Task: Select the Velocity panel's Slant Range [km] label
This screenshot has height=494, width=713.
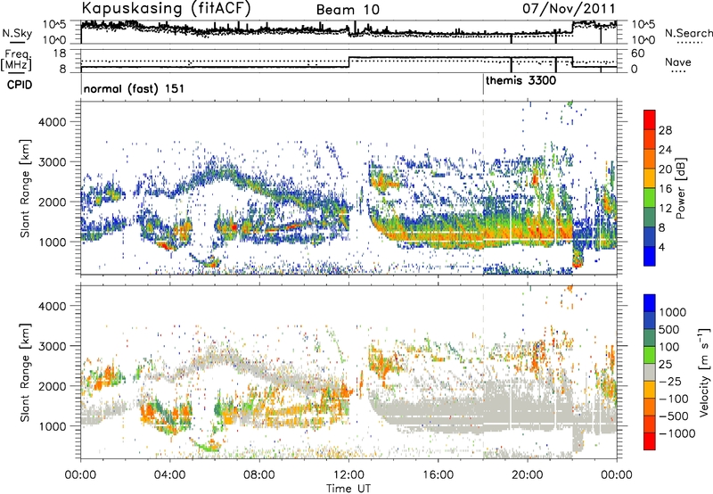Action: (x=25, y=372)
